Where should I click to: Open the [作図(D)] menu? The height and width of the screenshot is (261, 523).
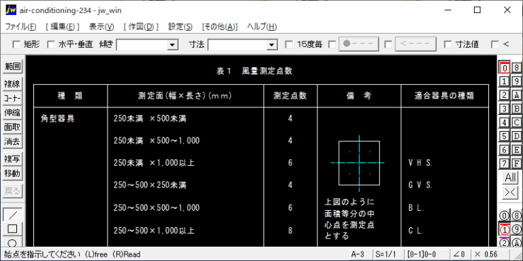click(141, 27)
